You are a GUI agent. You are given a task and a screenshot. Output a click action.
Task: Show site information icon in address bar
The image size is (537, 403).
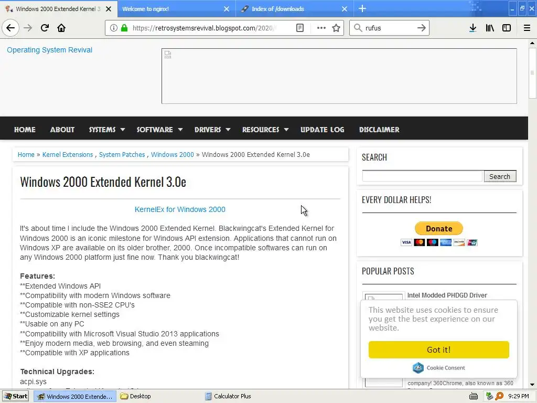point(114,28)
